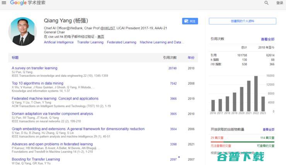Select Machine Learning and Data interest tag
Screen dimensions: 286x165
pos(162,42)
